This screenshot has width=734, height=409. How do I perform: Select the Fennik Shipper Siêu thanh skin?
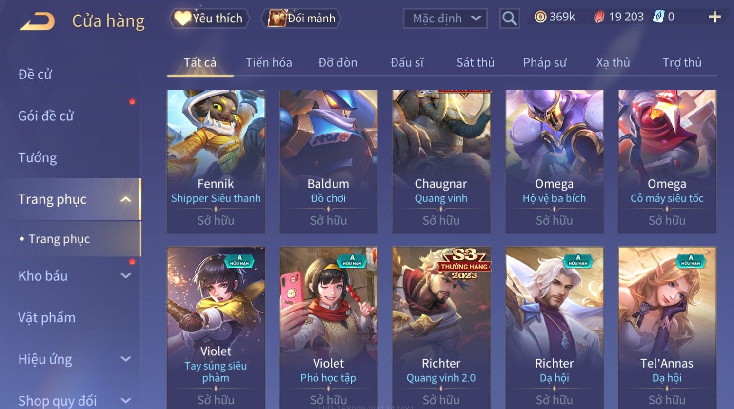[x=216, y=161]
